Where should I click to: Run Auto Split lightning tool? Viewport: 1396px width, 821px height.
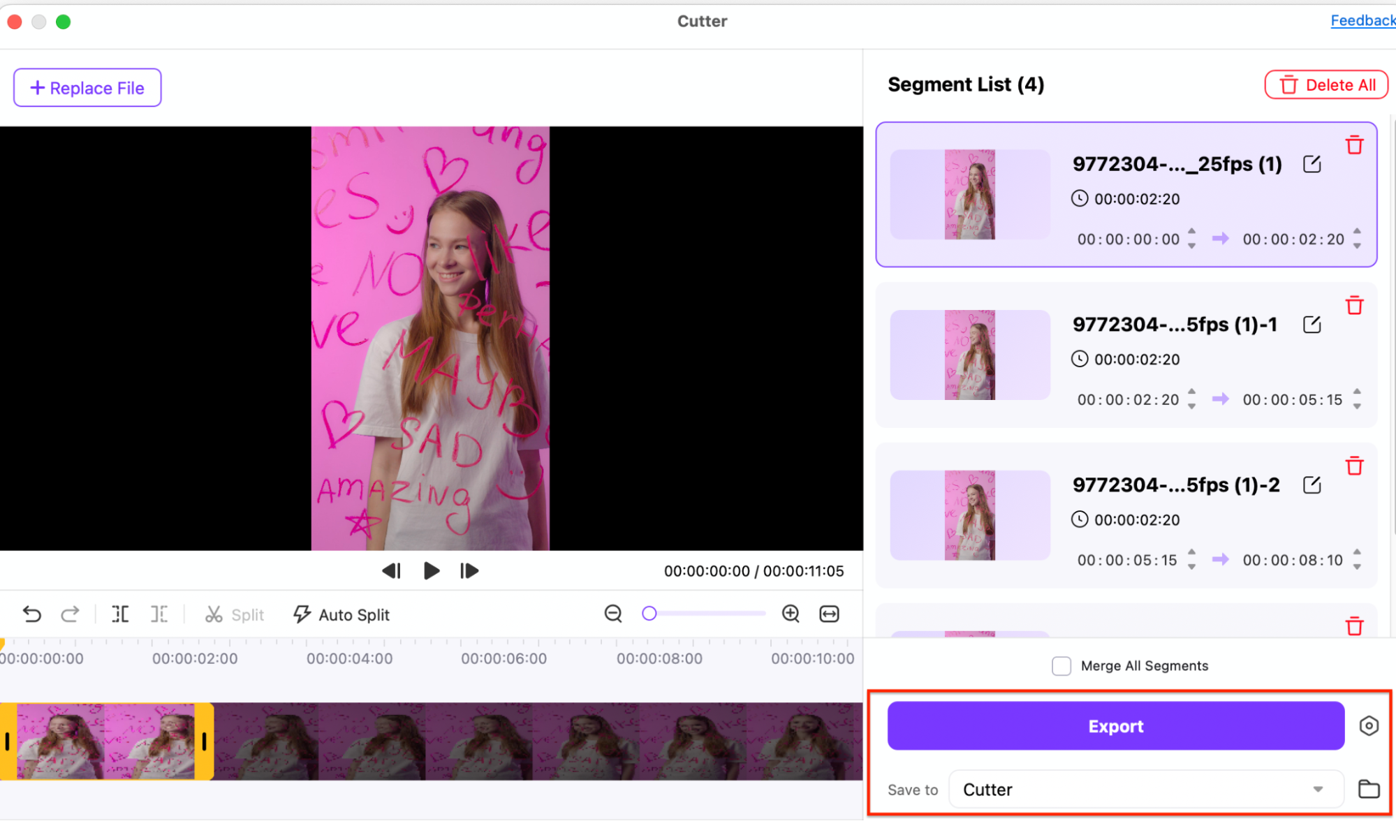coord(341,615)
